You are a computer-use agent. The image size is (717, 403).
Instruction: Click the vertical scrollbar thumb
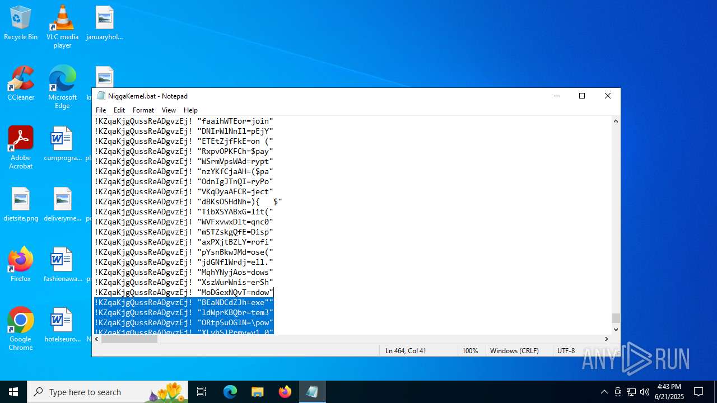pyautogui.click(x=616, y=318)
